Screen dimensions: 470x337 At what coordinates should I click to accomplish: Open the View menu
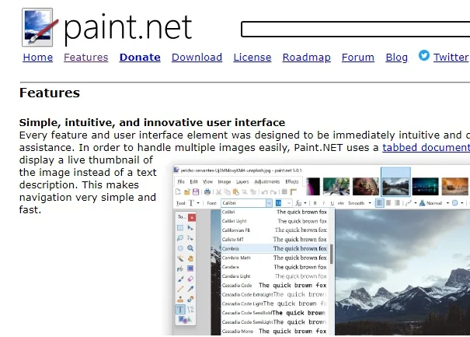(207, 181)
